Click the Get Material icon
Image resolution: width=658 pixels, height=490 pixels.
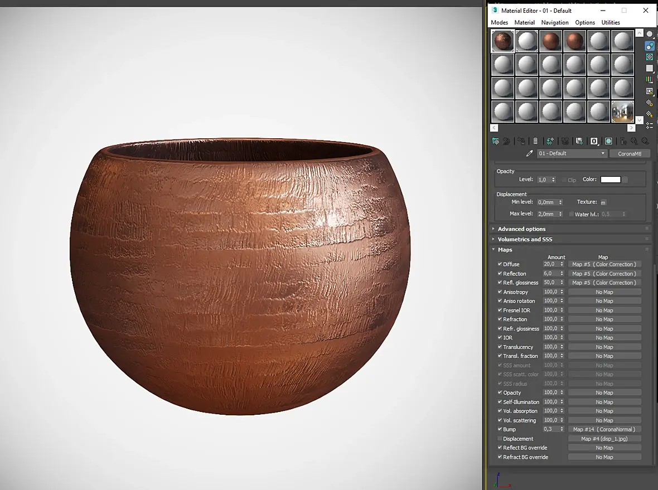(x=495, y=142)
